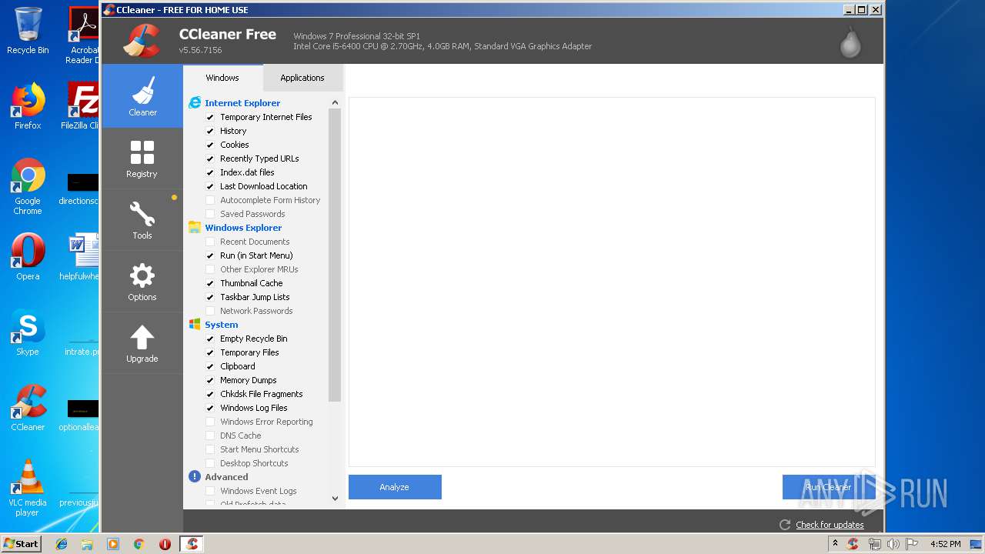Click the clock showing 4:52 PM
The height and width of the screenshot is (554, 985).
pos(946,544)
